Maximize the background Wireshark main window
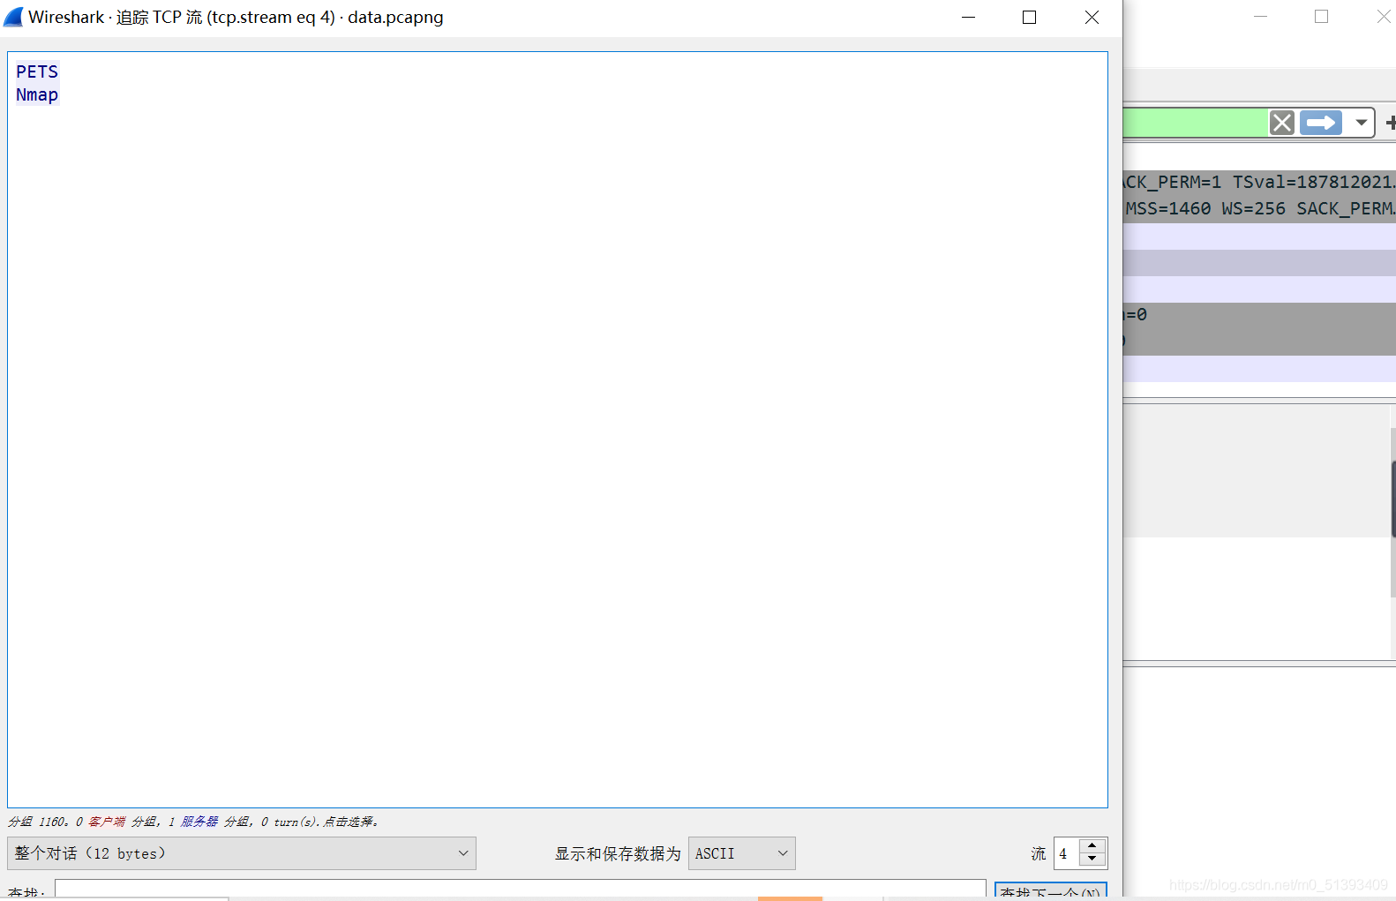This screenshot has height=901, width=1396. click(1321, 17)
